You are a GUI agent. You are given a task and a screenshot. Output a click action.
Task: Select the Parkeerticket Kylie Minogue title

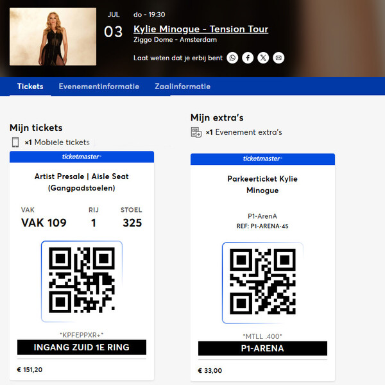click(262, 184)
